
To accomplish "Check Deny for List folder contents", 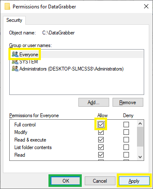I will pos(126,147).
